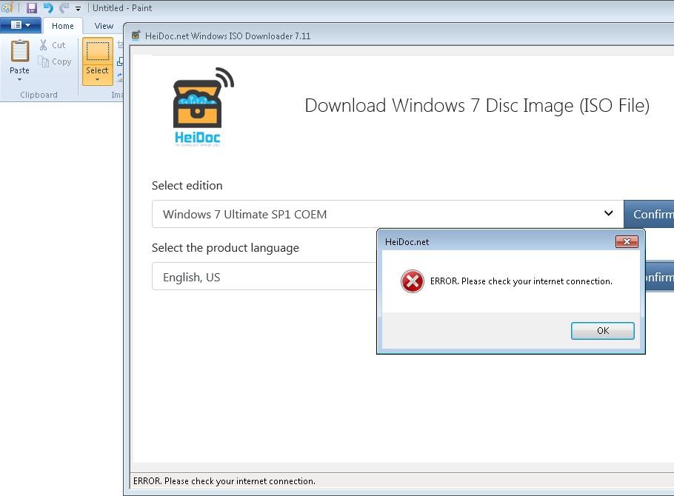Click the 'Untitled - Paint' window title
The height and width of the screenshot is (496, 674).
tap(122, 7)
